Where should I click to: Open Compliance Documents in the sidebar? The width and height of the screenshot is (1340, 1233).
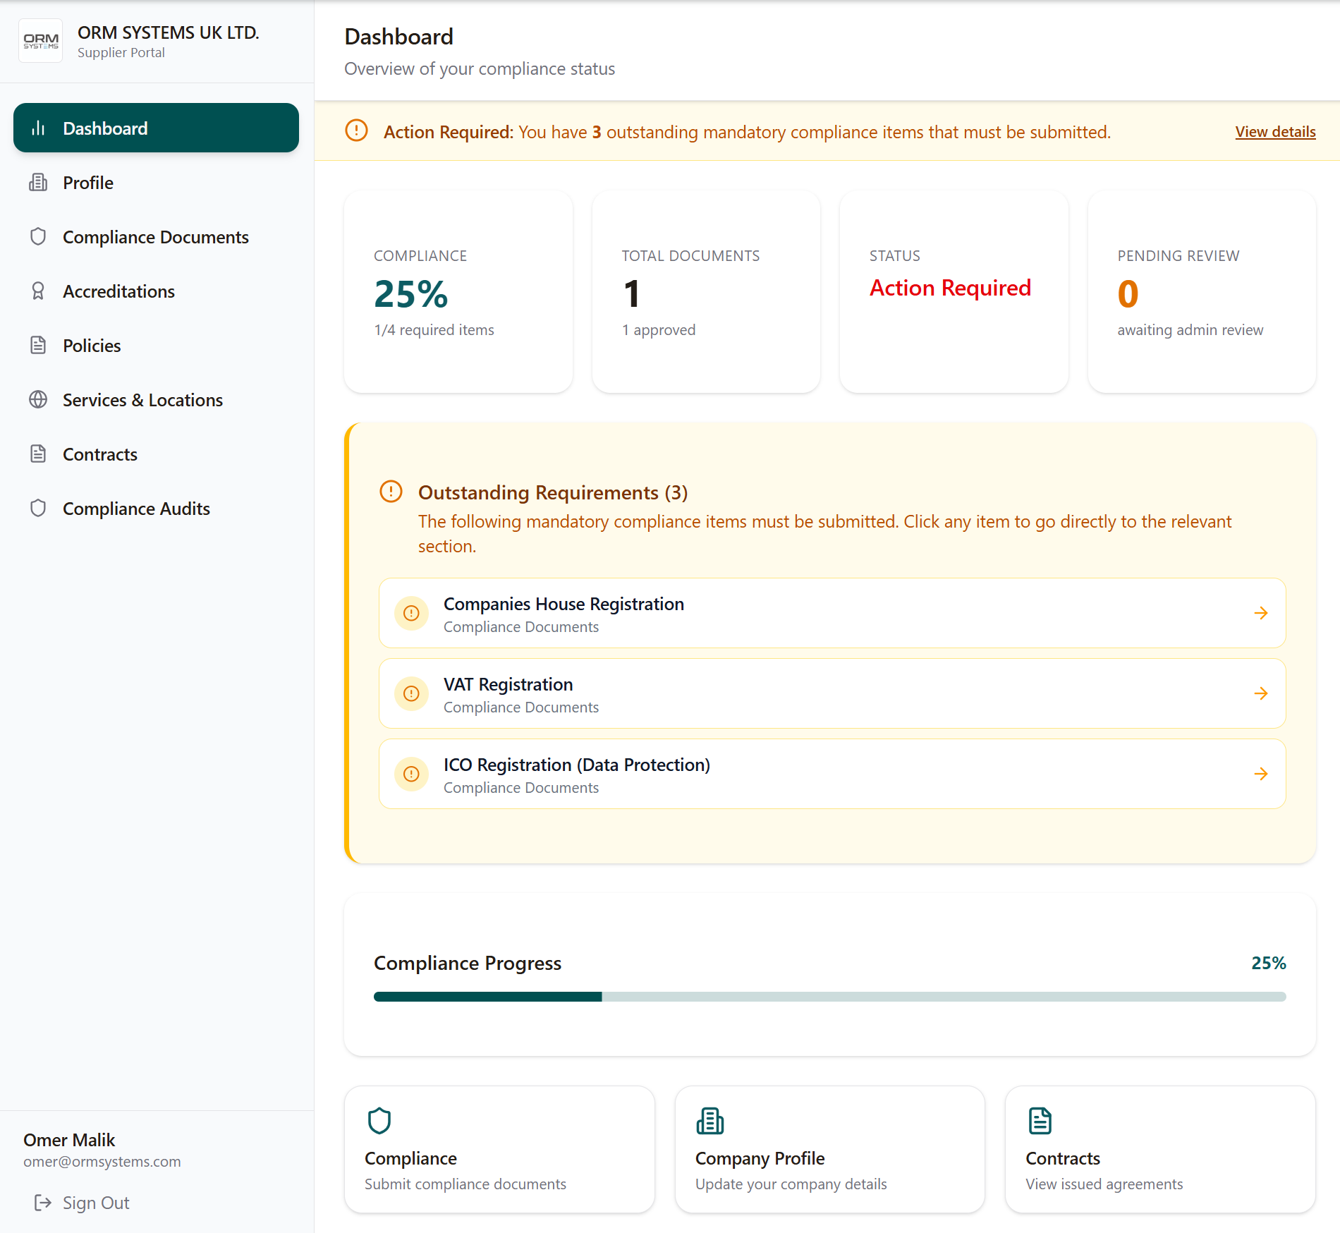click(x=156, y=237)
